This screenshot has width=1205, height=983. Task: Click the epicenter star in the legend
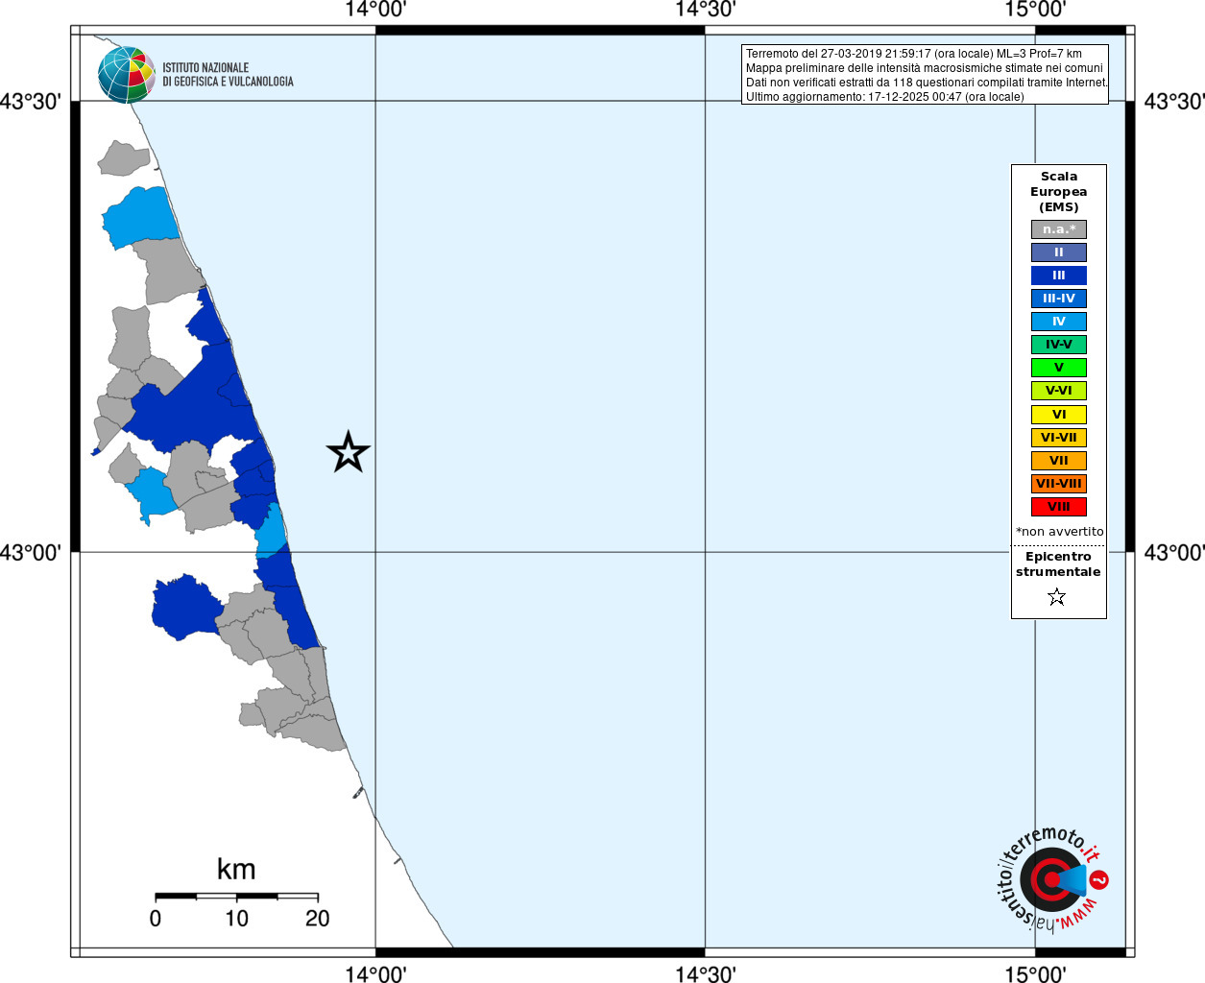pos(1057,597)
